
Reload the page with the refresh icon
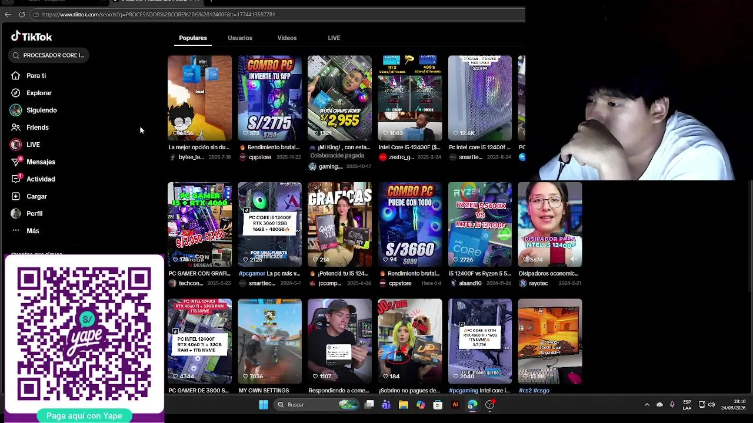point(22,14)
